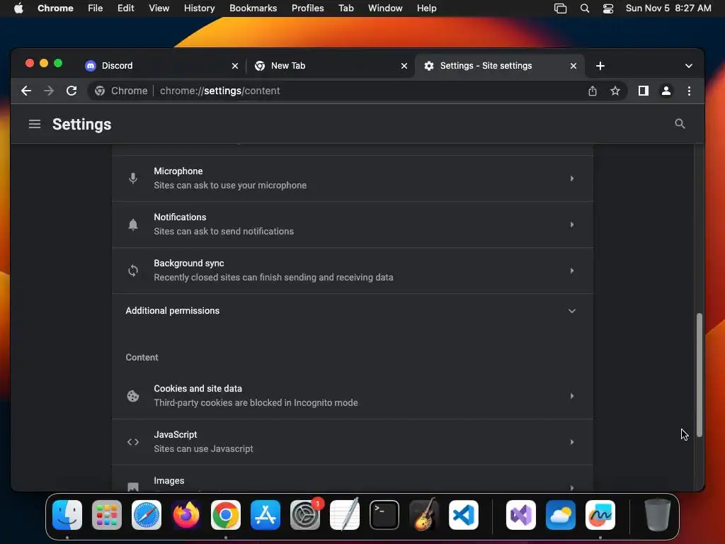
Task: Open the tab search dropdown arrow
Action: click(x=688, y=66)
